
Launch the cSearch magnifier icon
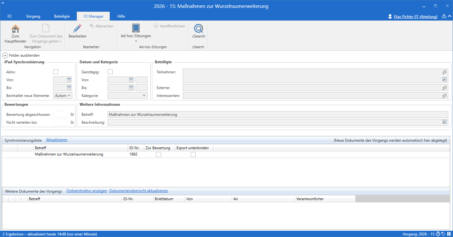(x=199, y=29)
